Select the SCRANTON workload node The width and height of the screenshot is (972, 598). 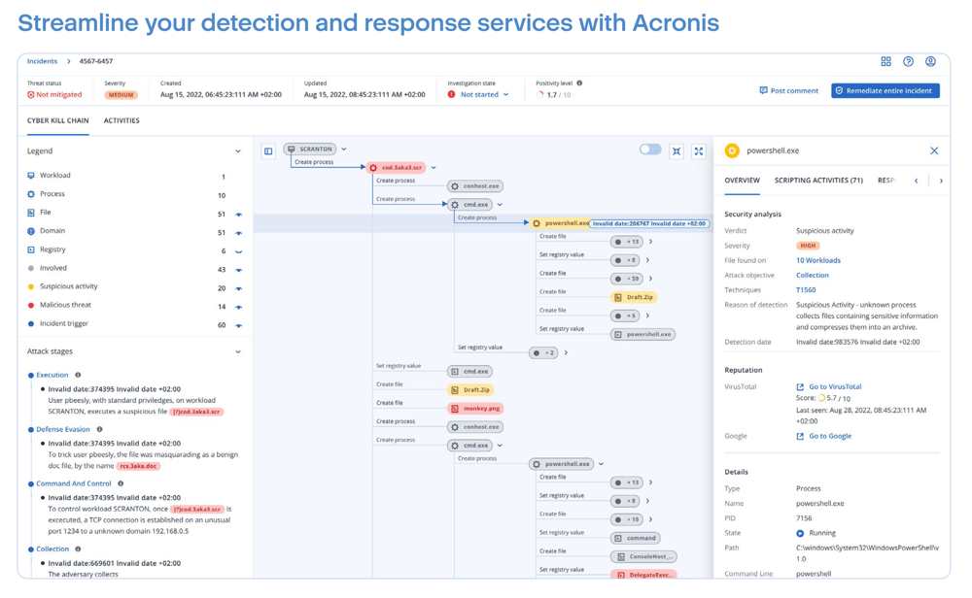pyautogui.click(x=311, y=149)
